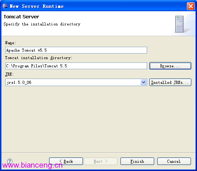Click the help question mark icon
197x171 pixels.
point(10,161)
